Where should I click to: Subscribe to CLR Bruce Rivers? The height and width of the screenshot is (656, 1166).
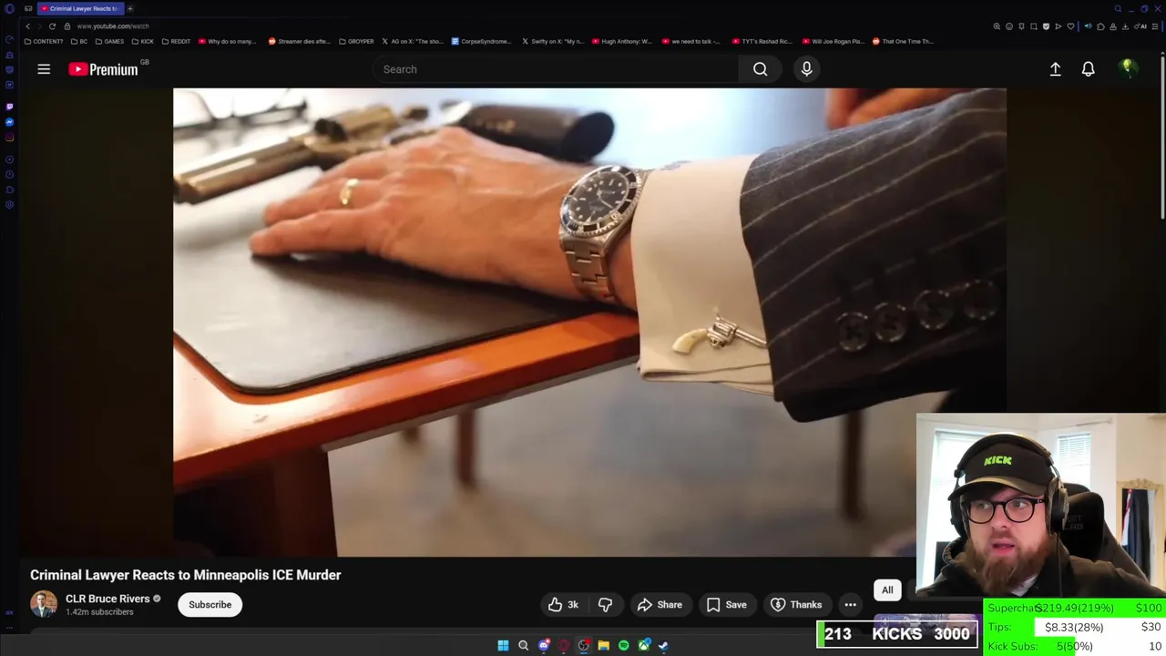210,604
